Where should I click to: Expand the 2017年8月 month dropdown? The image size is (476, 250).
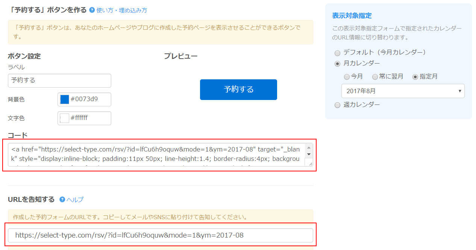403,91
